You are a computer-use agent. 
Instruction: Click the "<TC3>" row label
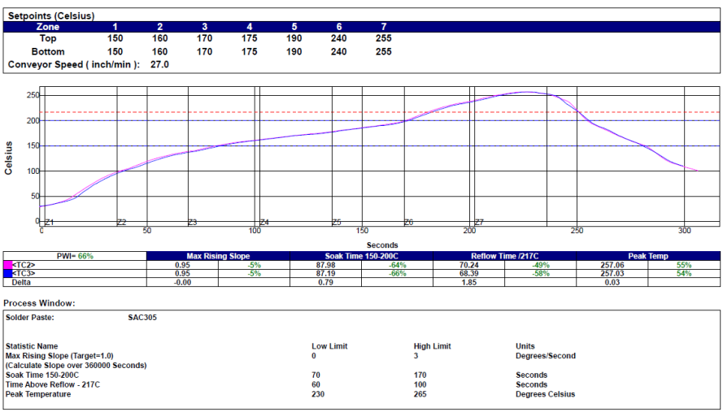(x=24, y=273)
